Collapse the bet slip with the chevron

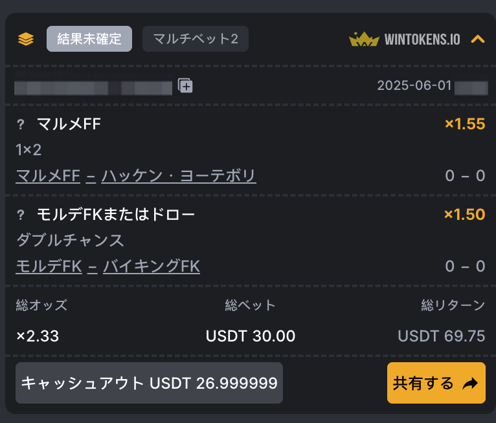[478, 39]
